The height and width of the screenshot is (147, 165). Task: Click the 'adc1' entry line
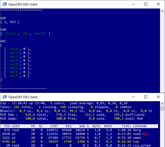click(18, 53)
